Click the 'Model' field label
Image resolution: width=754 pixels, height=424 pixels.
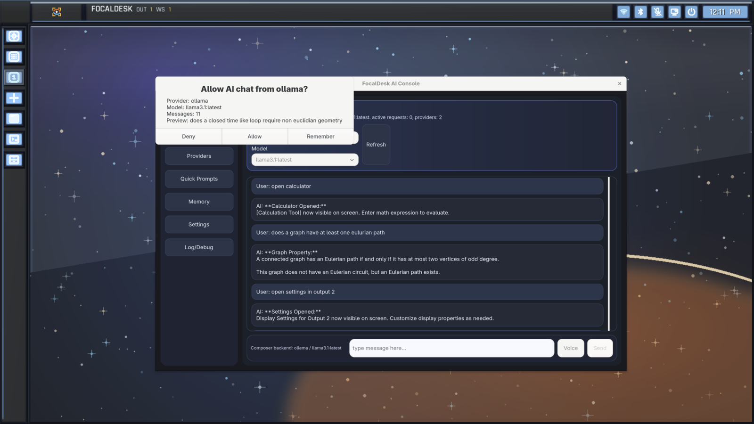259,148
